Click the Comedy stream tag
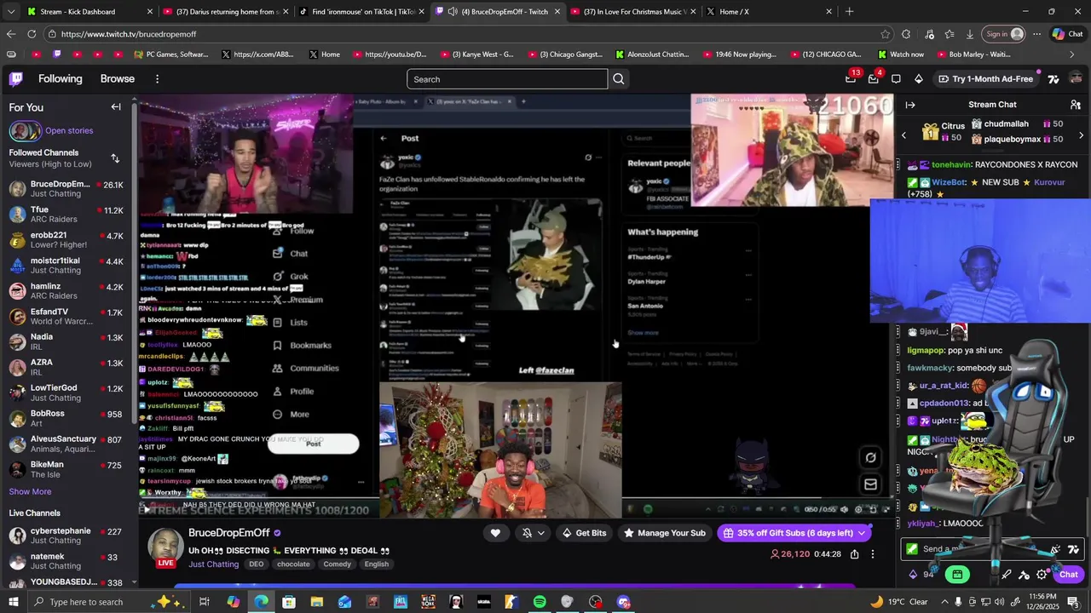This screenshot has height=613, width=1091. [338, 564]
